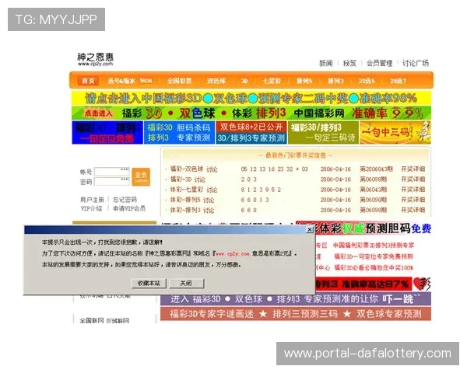Image resolution: width=467 pixels, height=373 pixels.
Task: Select the 区域联网 tab at the bottom left
Action: click(x=118, y=321)
